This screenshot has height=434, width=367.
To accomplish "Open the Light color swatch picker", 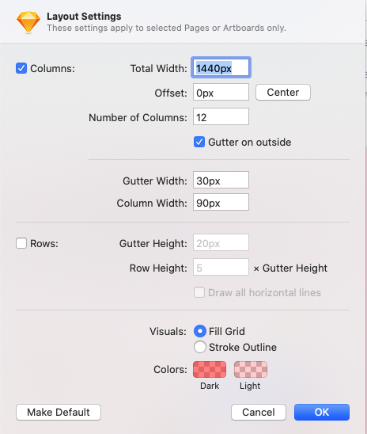I will click(251, 369).
